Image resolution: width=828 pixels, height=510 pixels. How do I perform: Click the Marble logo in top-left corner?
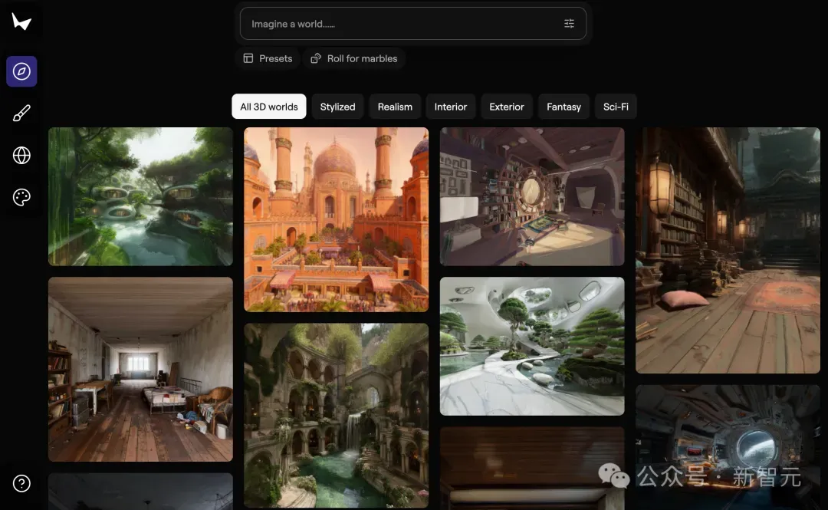(x=21, y=22)
